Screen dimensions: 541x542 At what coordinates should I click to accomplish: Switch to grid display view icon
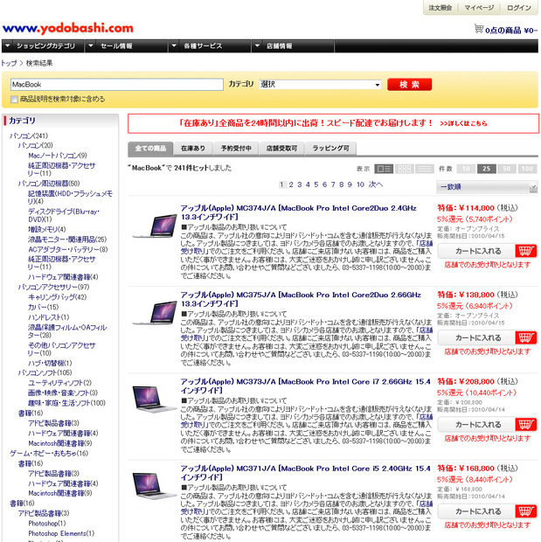pyautogui.click(x=404, y=169)
